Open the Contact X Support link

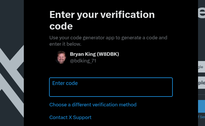point(70,117)
